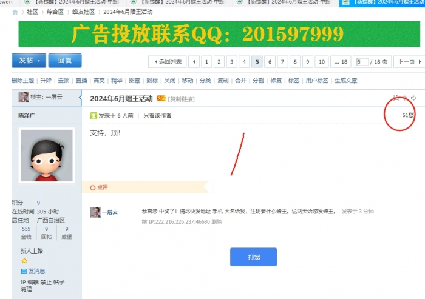Image resolution: width=425 pixels, height=299 pixels.
Task: Select the 高亮 moderation option
Action: pos(100,80)
